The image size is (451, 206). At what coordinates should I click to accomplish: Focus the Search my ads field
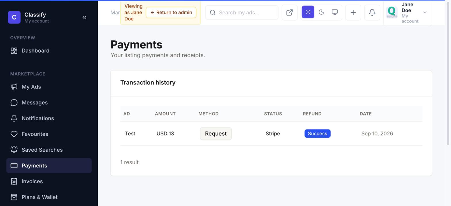tap(242, 12)
